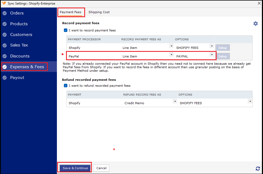Image resolution: width=263 pixels, height=174 pixels.
Task: Switch to the Shipping Cost tab
Action: pos(99,12)
